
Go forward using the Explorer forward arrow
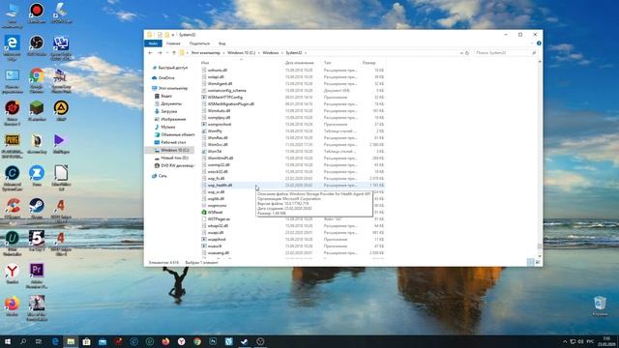click(x=160, y=53)
